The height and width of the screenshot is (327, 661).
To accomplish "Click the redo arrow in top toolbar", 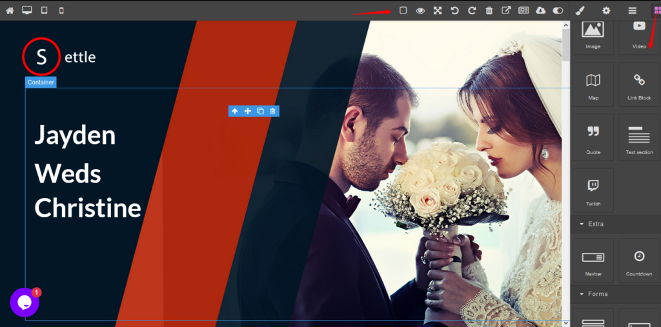I will (x=472, y=10).
